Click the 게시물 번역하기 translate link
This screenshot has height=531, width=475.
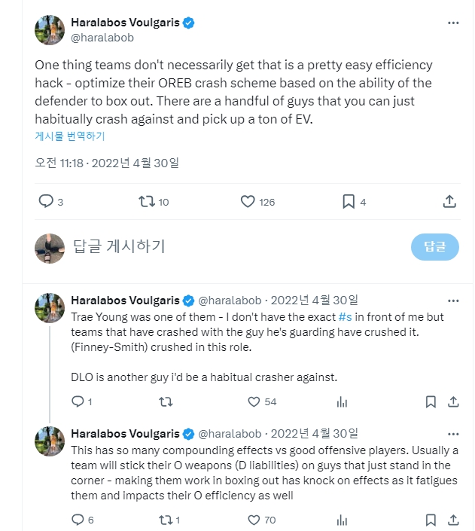pos(70,136)
